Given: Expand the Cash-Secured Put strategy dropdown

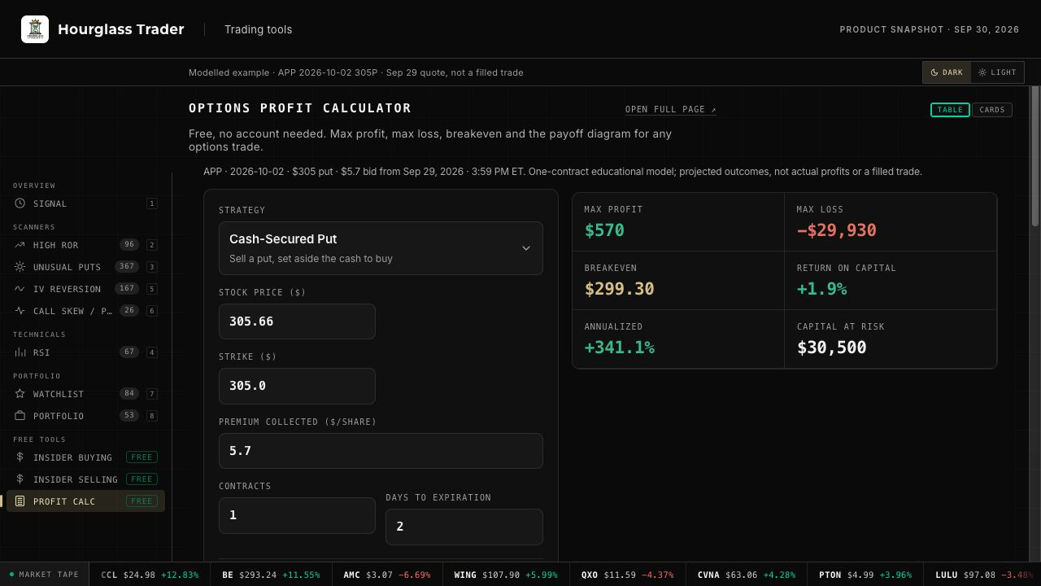Looking at the screenshot, I should (x=381, y=248).
